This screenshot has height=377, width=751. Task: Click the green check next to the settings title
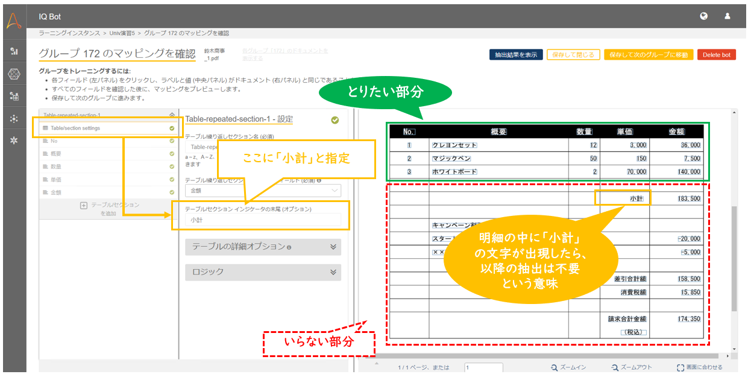pos(335,120)
